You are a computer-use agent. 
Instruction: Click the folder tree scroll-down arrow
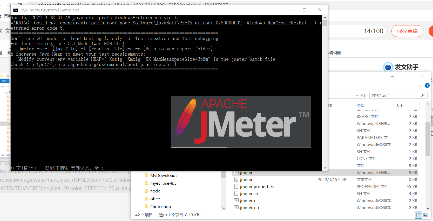[224, 208]
